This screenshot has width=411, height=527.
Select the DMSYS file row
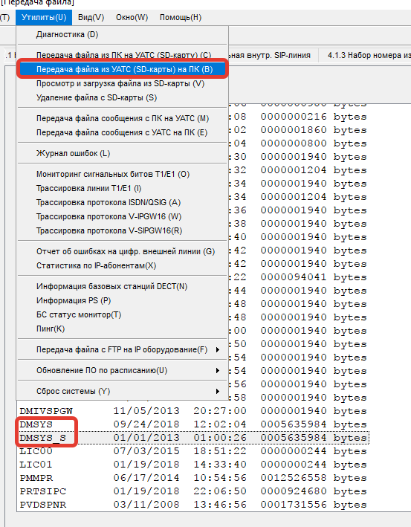tap(193, 424)
